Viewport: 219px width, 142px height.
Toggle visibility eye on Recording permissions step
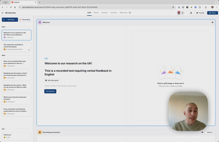tap(202, 132)
